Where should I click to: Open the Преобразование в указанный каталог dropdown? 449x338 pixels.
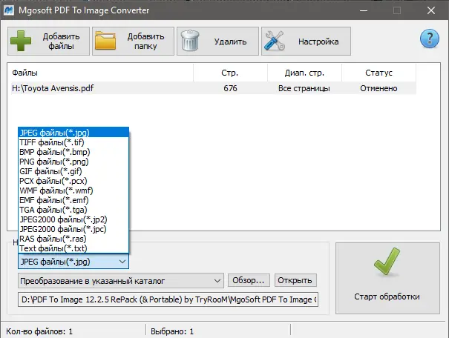tap(120, 281)
